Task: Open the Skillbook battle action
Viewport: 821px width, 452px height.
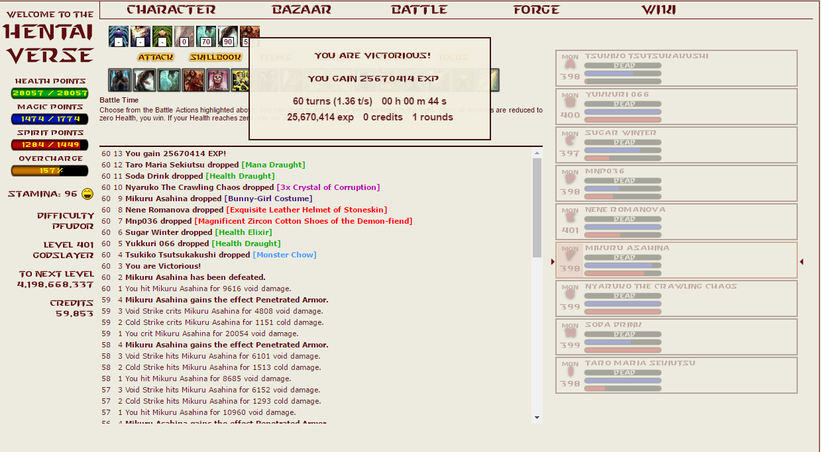Action: (215, 58)
